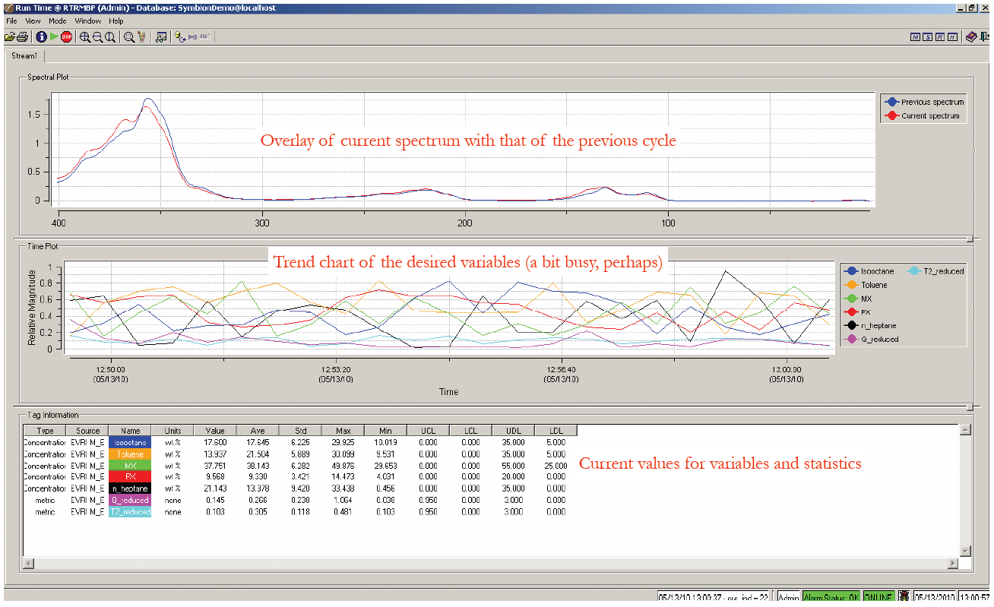Click the zoom in magnifier icon
This screenshot has height=607, width=994.
[85, 37]
